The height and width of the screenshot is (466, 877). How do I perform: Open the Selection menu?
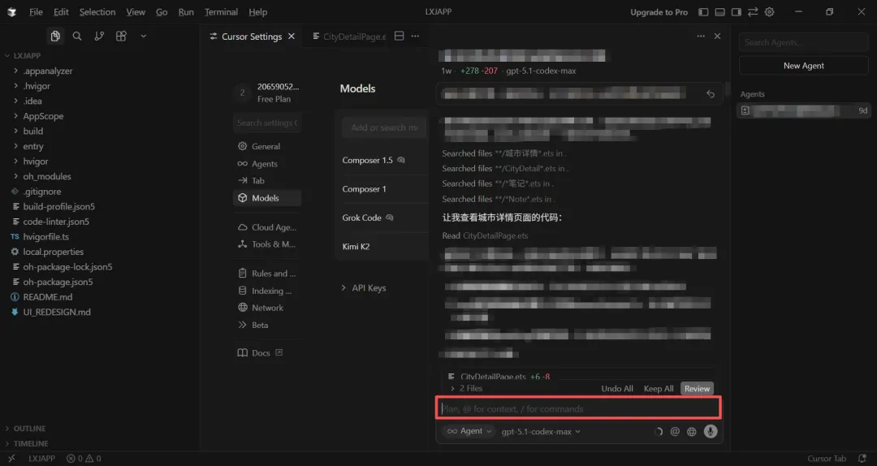(97, 11)
